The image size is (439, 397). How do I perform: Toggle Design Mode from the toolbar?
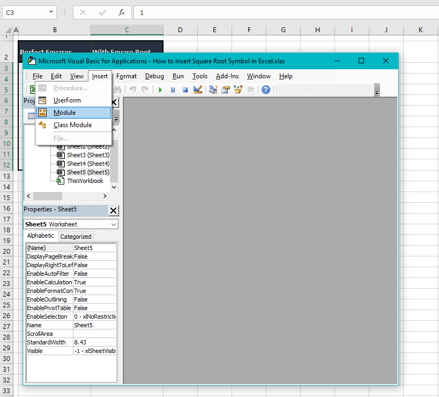tap(197, 90)
